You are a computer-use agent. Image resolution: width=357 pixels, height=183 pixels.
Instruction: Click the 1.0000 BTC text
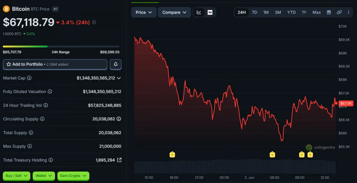[12, 34]
